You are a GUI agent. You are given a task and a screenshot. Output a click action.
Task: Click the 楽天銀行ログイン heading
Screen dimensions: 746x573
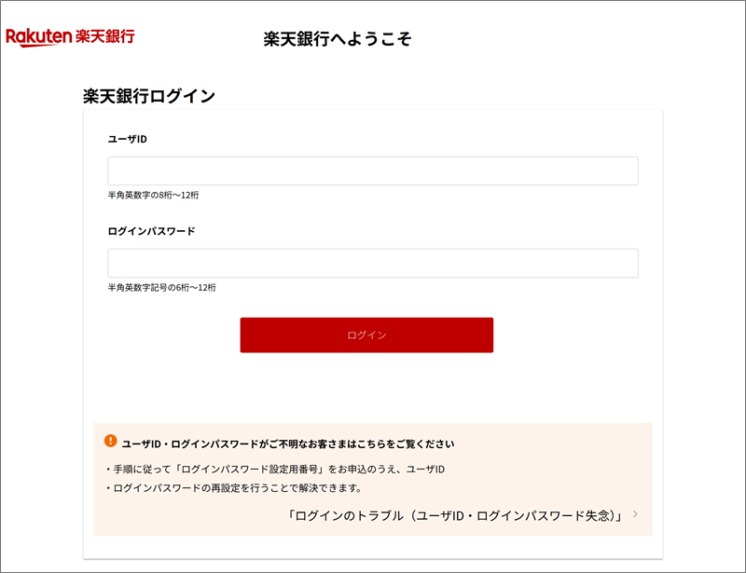[149, 96]
